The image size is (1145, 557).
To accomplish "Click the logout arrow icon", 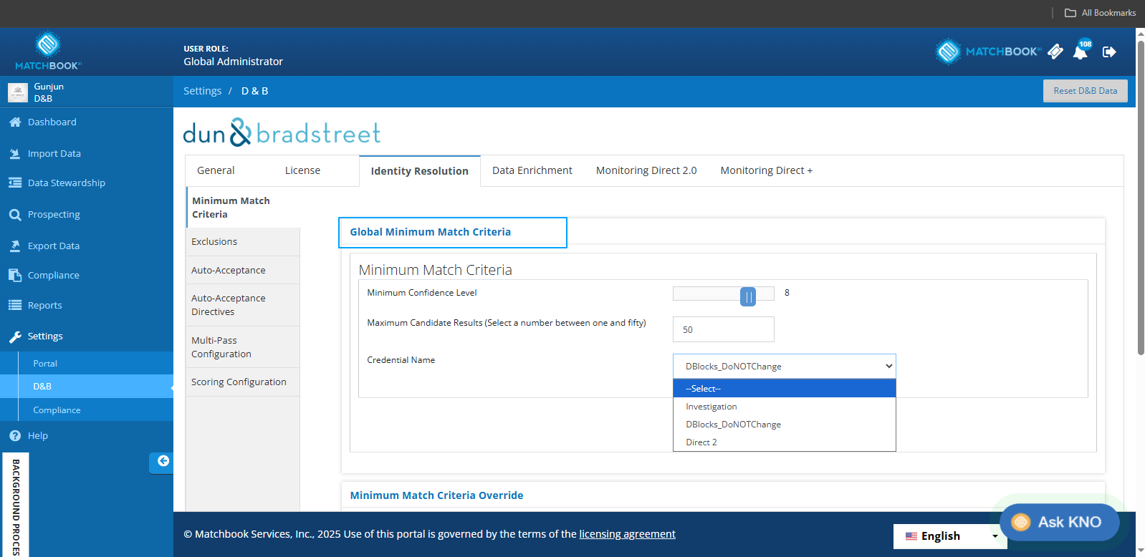I will (1109, 52).
